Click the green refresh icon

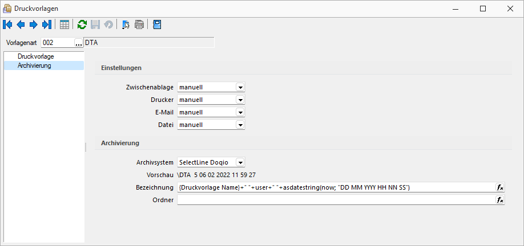(82, 24)
